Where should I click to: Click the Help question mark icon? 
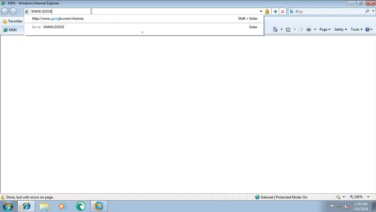coord(367,29)
